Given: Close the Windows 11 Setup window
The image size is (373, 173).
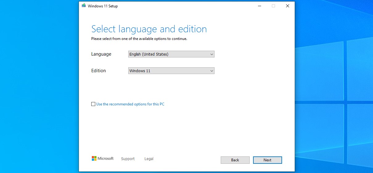Looking at the screenshot, I should (287, 6).
